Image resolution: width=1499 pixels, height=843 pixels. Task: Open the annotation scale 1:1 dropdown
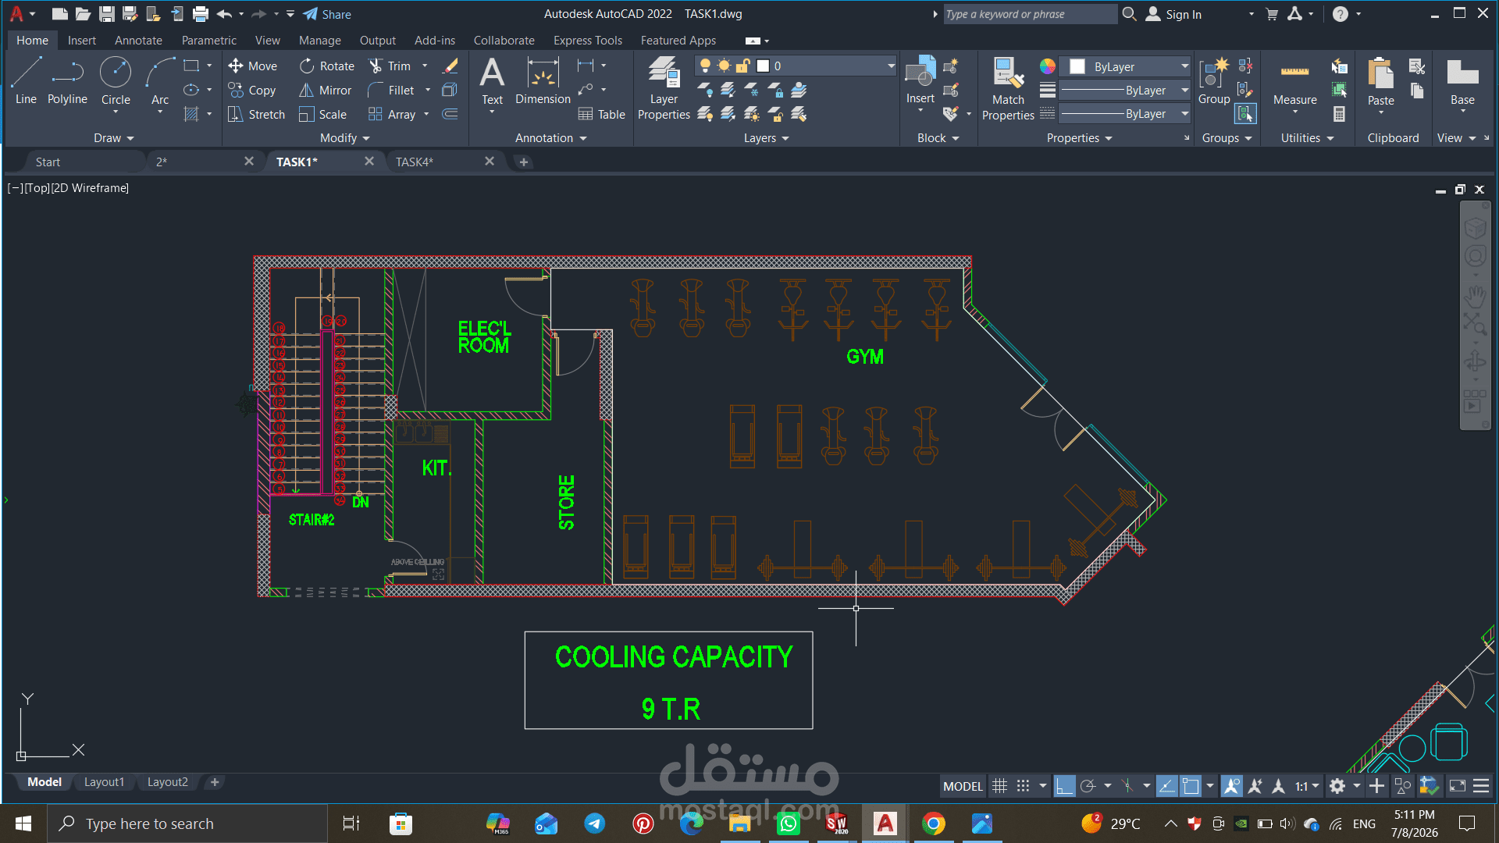coord(1307,786)
